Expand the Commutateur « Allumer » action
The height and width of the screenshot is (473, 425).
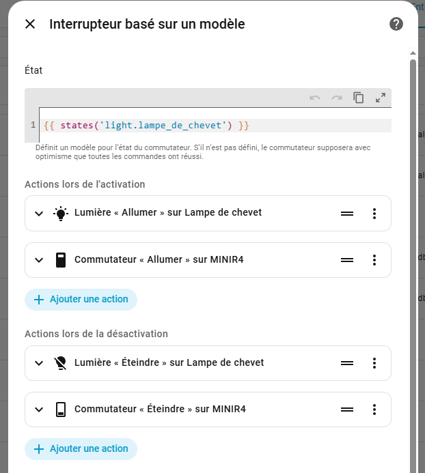pos(39,260)
